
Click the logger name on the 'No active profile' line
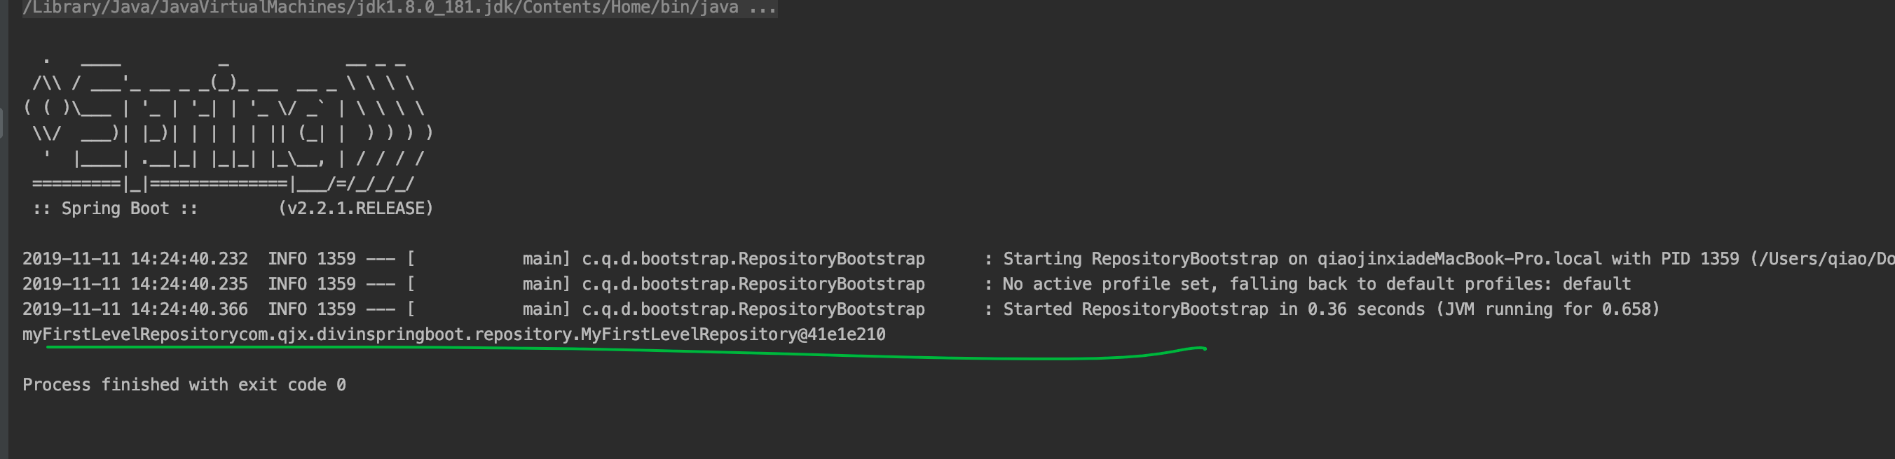point(753,284)
